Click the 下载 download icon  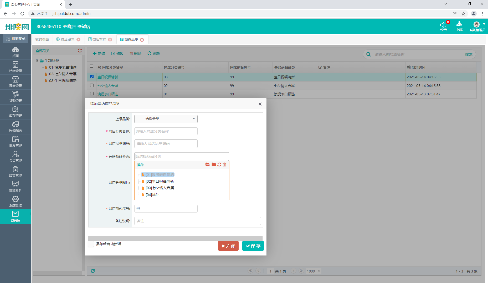click(459, 26)
